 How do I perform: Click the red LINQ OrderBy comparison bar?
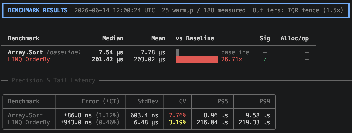pyautogui.click(x=197, y=59)
